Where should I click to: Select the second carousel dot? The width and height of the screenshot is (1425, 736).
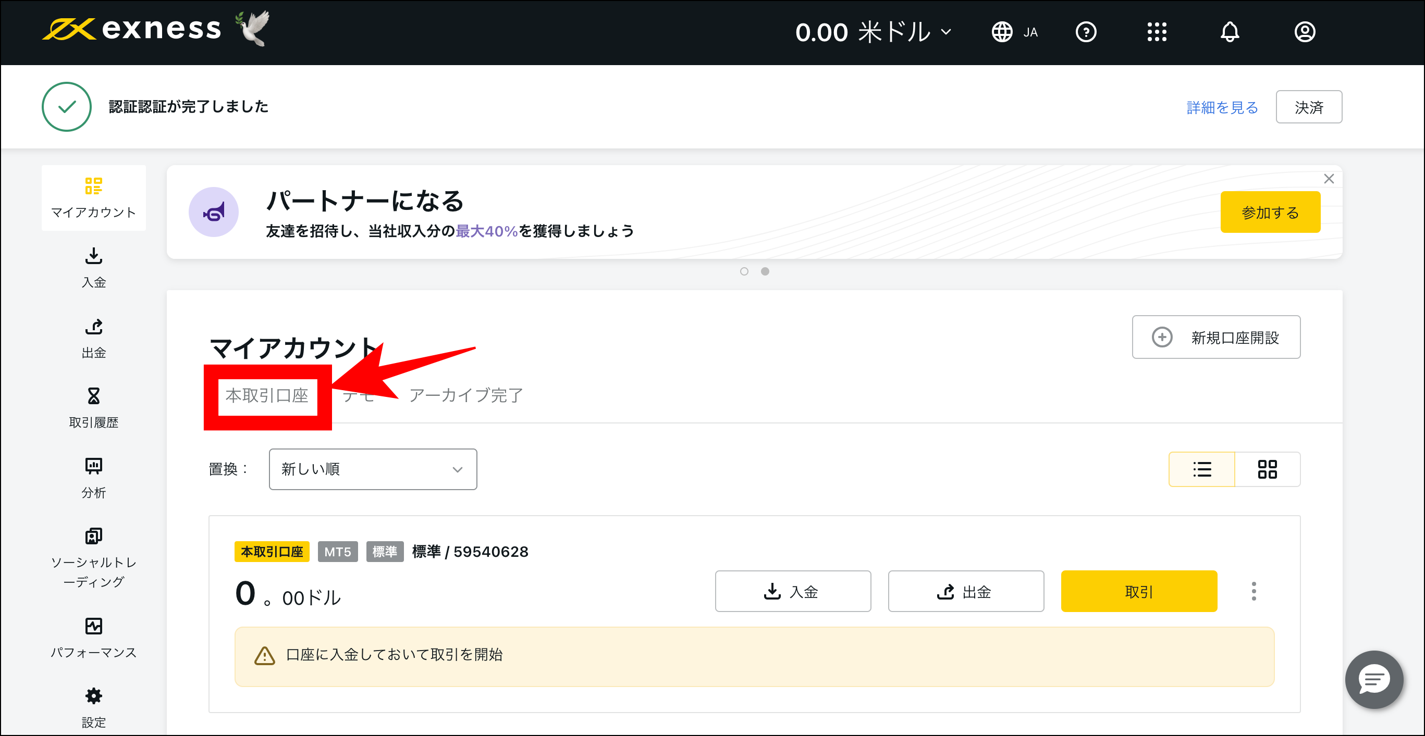765,271
